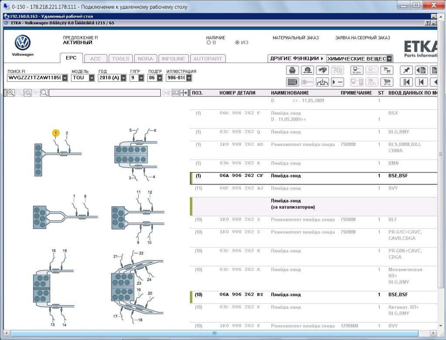Open the ХИМИЧЕСКИЕ ВЕЩЕС dropdown
The height and width of the screenshot is (340, 446).
pos(389,59)
